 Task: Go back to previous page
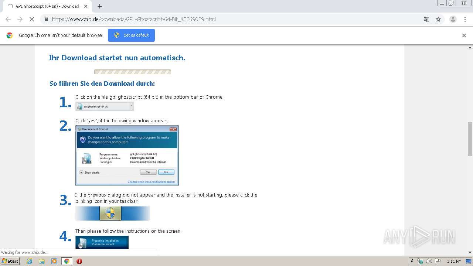pos(8,19)
